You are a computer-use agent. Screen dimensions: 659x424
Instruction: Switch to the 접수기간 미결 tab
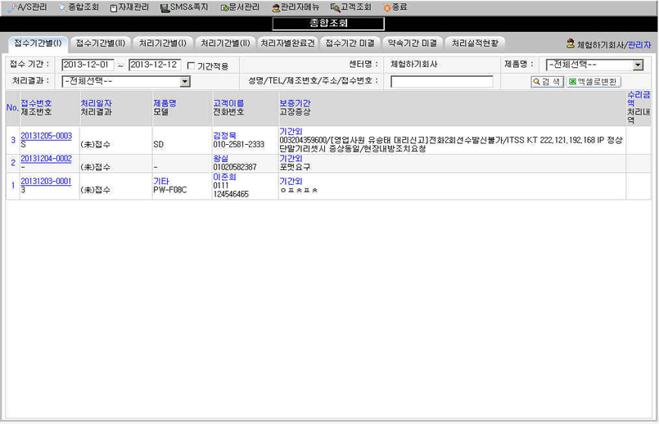351,43
